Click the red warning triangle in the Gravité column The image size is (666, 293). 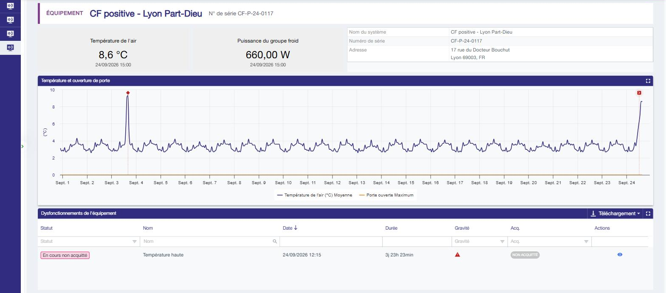click(x=457, y=255)
